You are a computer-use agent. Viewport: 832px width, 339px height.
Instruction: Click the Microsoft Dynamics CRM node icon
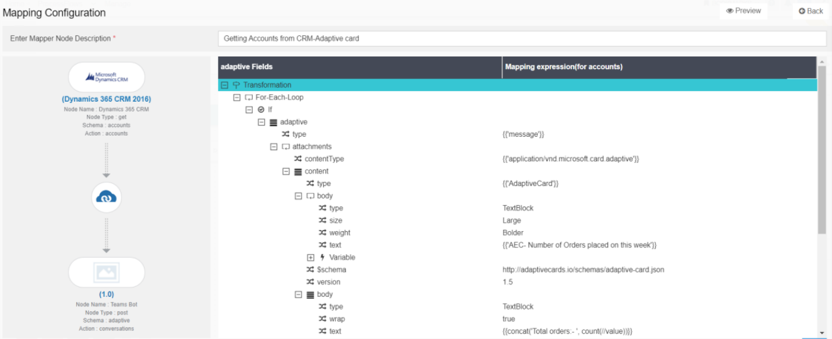point(106,77)
